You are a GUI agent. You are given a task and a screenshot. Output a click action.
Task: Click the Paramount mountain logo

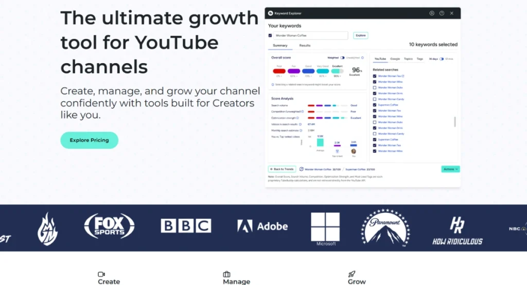pos(385,227)
